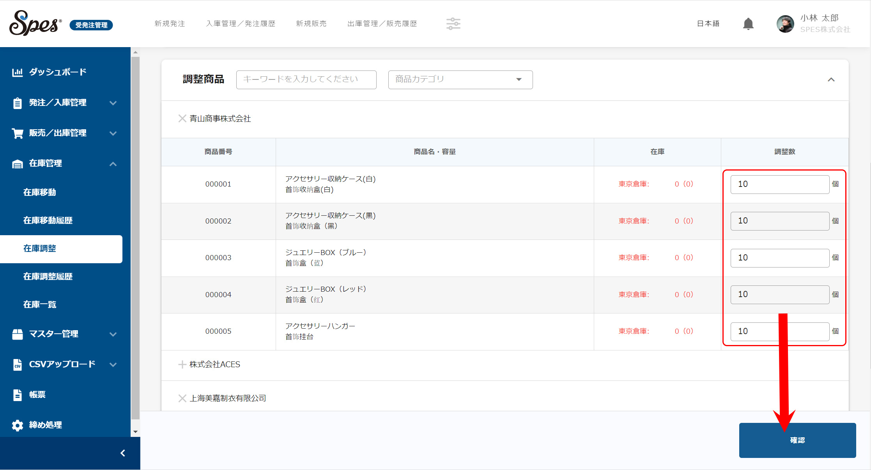Click product name ジュエリーBOX（レッド）
871x470 pixels.
click(x=326, y=289)
